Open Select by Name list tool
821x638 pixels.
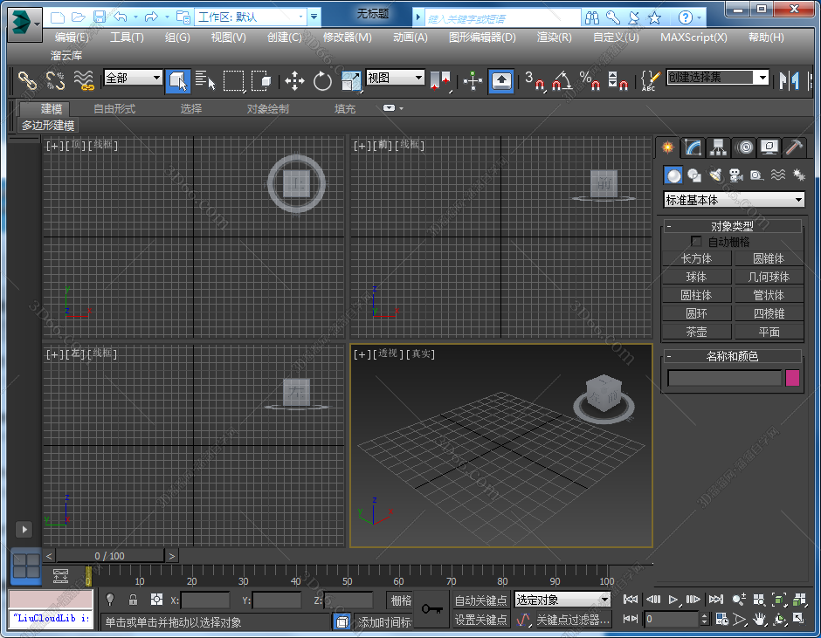point(205,81)
